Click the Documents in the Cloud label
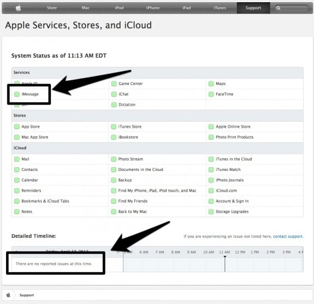 (140, 170)
